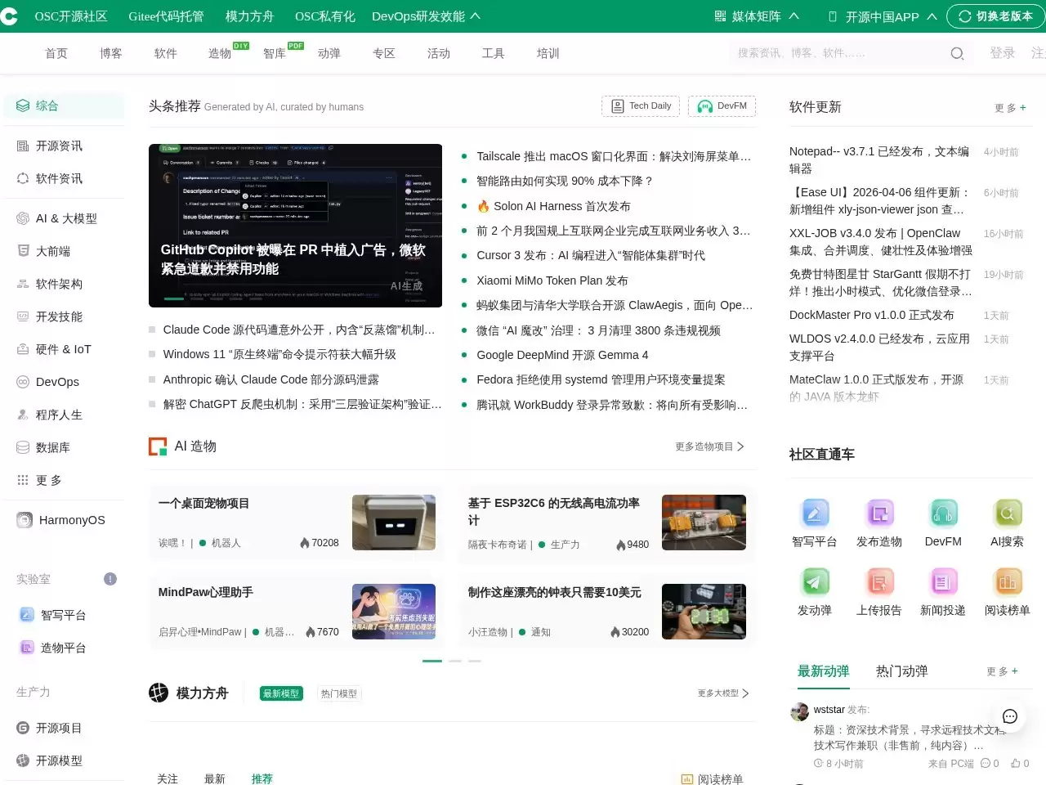Open DockMaster Pro v1.0.0 正式发布
1046x785 pixels.
coord(872,315)
